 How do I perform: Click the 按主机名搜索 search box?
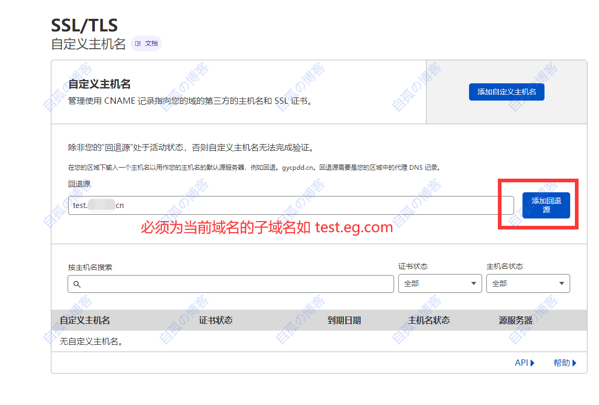coord(231,284)
